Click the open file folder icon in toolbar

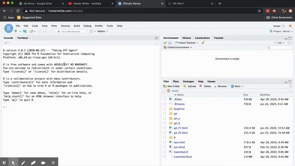point(31,31)
